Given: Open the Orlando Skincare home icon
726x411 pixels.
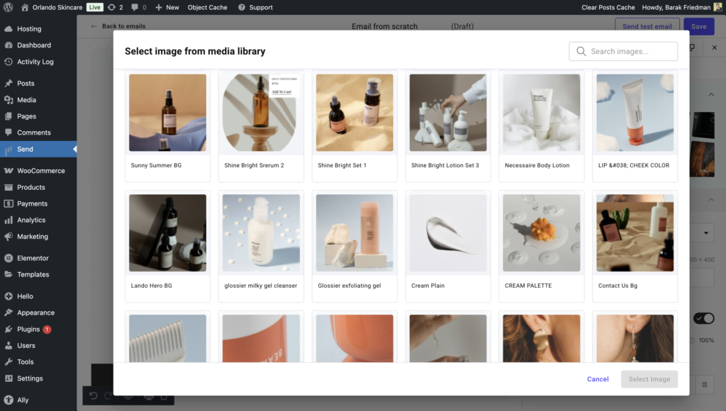Looking at the screenshot, I should click(25, 7).
